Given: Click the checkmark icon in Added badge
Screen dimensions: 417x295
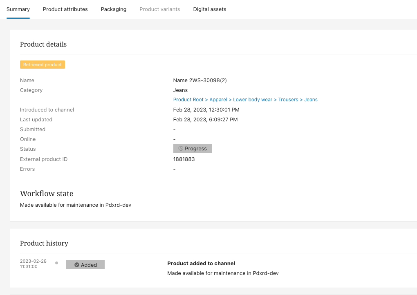Looking at the screenshot, I should tap(77, 265).
